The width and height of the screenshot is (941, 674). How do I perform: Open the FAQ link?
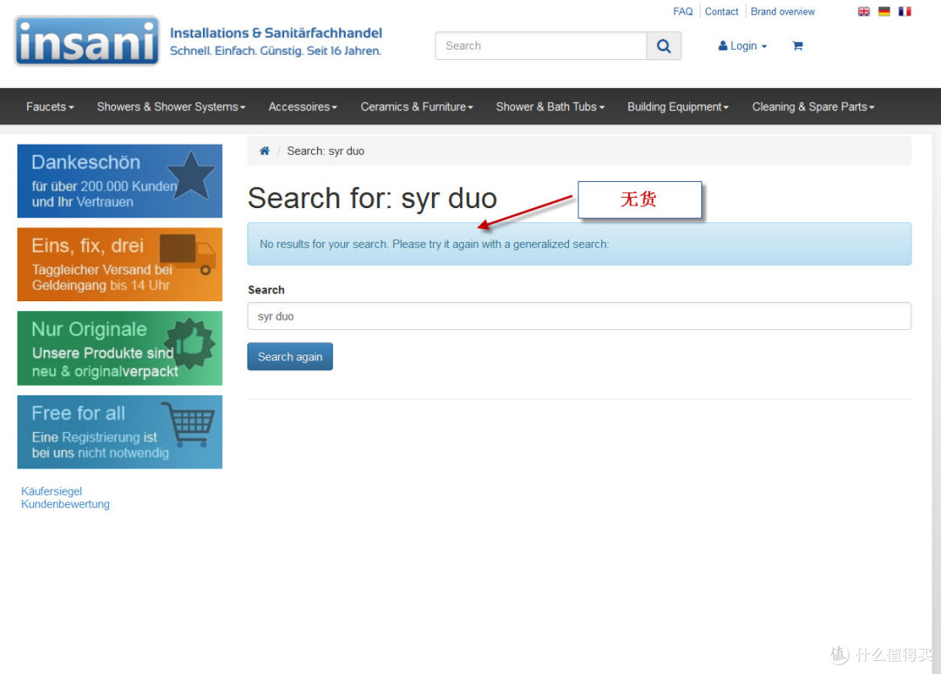pyautogui.click(x=682, y=11)
